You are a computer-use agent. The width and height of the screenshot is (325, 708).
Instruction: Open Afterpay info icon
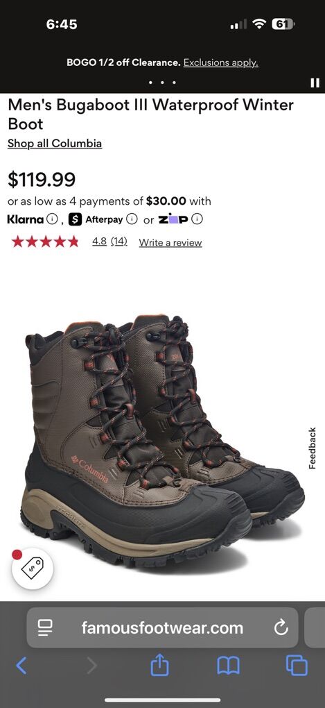coord(131,220)
